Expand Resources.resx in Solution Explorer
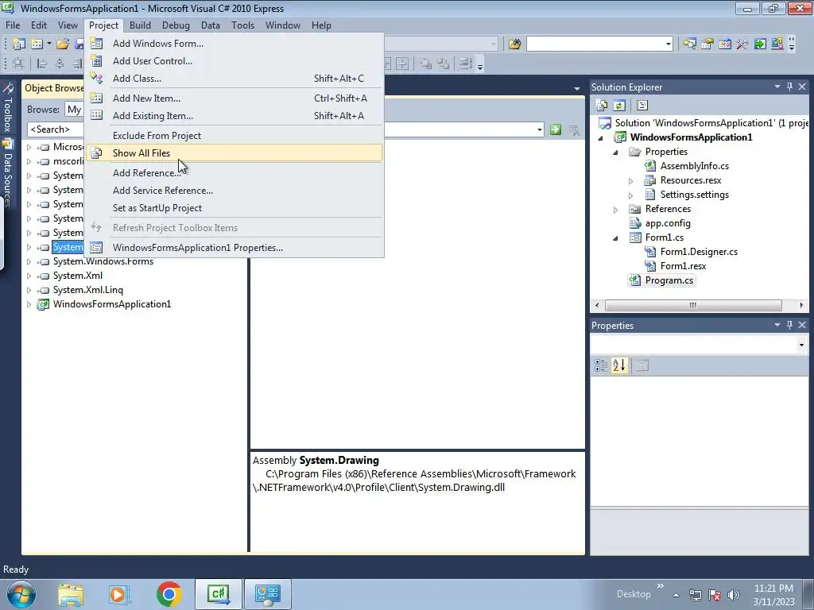 tap(630, 181)
